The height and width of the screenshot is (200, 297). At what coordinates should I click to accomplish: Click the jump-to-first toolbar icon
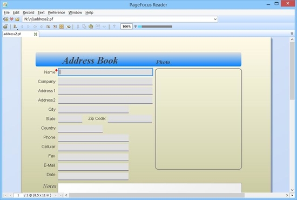(x=48, y=26)
